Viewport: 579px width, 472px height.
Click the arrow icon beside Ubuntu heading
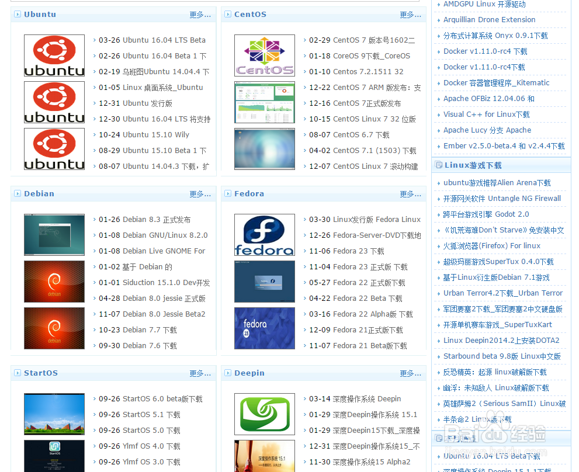[x=18, y=15]
